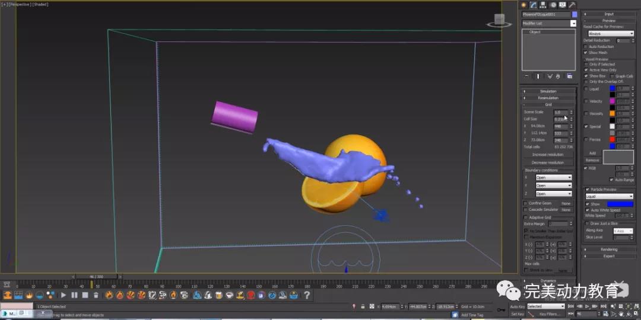Click the trash can icon to delete cache
Viewport: 641px width, 320px height.
click(x=96, y=295)
